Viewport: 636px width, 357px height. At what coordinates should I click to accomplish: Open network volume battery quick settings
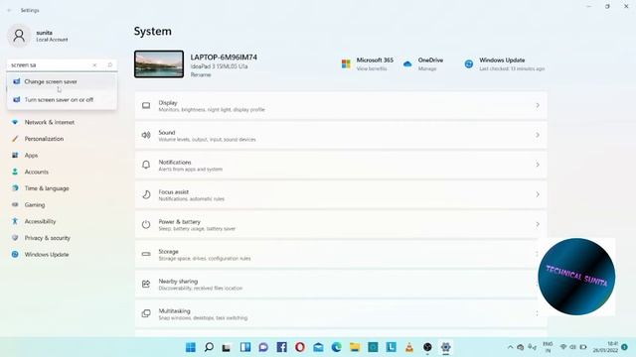(573, 347)
